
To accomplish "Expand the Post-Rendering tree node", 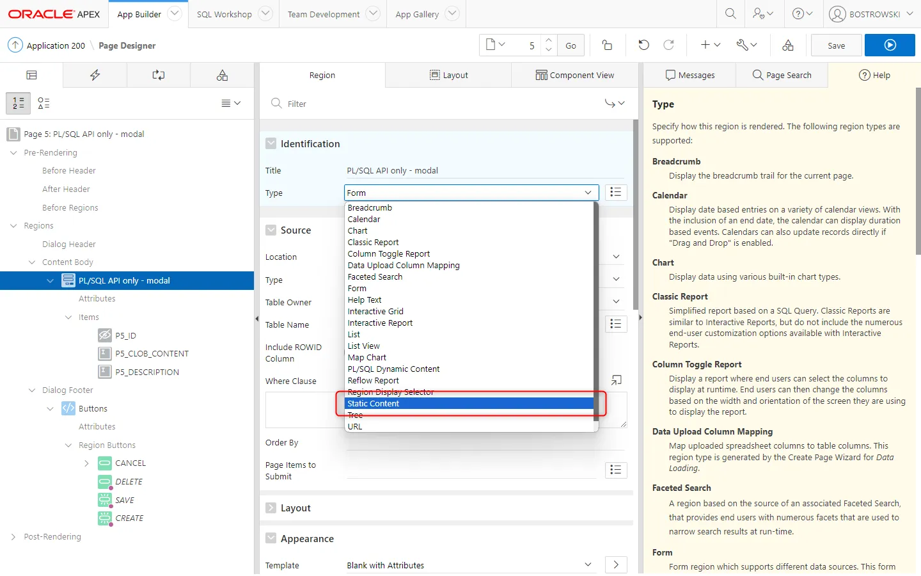I will tap(13, 537).
